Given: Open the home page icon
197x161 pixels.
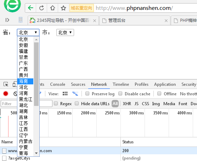Looking at the screenshot, I should [52, 8].
